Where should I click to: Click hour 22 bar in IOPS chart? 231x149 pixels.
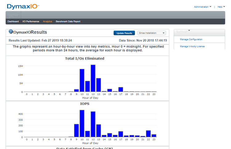(x=148, y=134)
